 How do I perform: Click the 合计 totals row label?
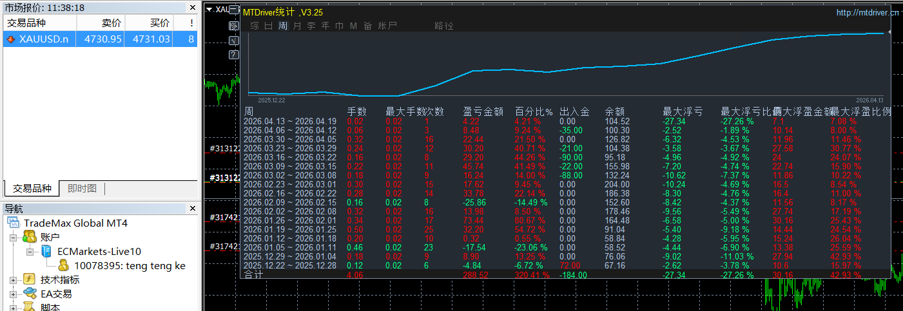253,275
